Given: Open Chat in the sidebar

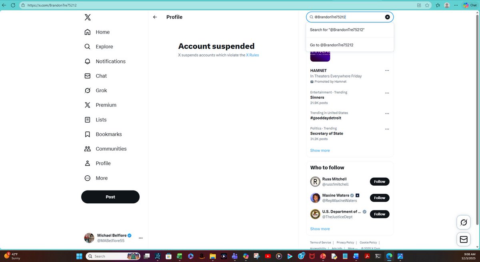Looking at the screenshot, I should [96, 76].
